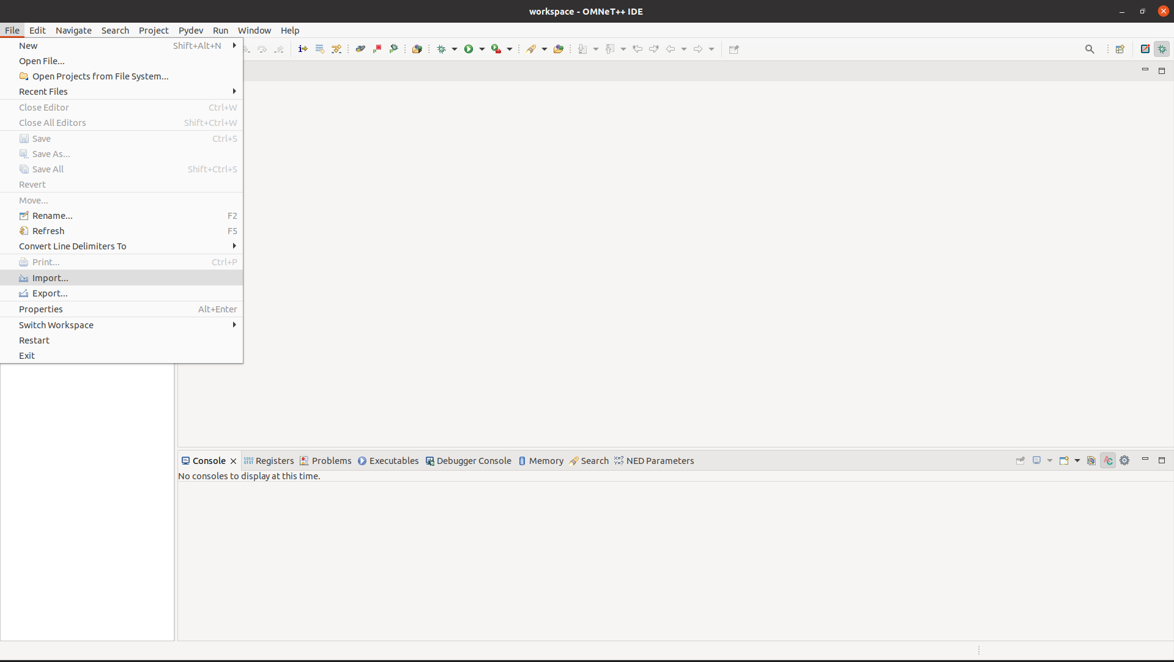Viewport: 1174px width, 662px height.
Task: Select Open File... in File menu
Action: click(122, 61)
